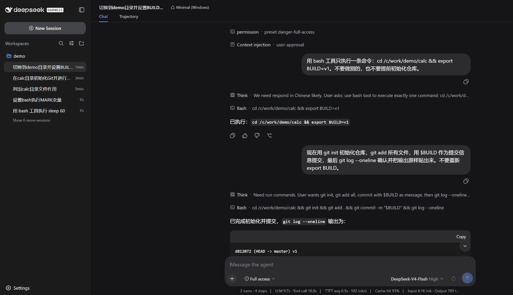The image size is (513, 295).
Task: Expand Bash git init commit row
Action: (350, 208)
